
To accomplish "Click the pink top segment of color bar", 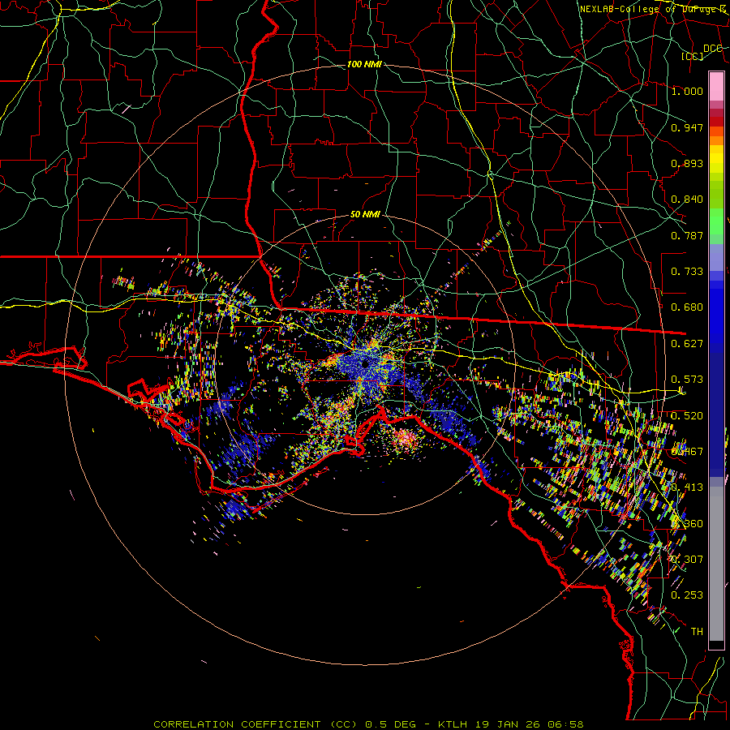I will (x=716, y=86).
